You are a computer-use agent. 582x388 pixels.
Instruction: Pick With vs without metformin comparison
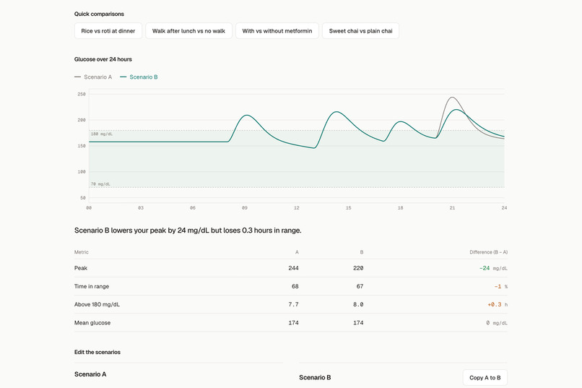pos(277,31)
